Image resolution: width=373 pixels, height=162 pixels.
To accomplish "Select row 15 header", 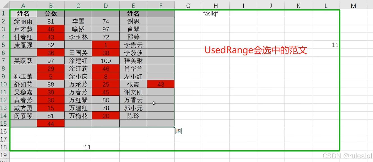I will (4, 123).
